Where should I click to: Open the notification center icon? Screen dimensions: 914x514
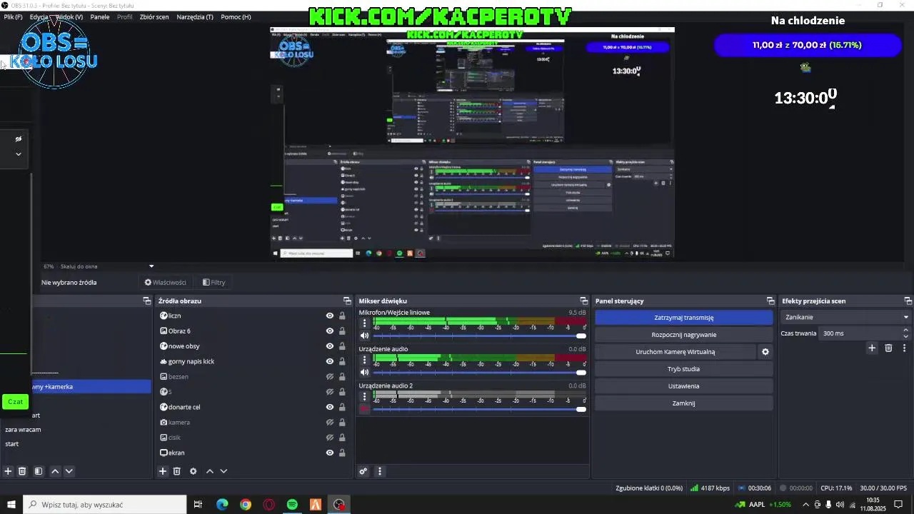[898, 505]
